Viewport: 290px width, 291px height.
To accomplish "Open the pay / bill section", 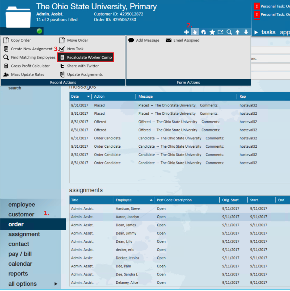I will pos(20,254).
